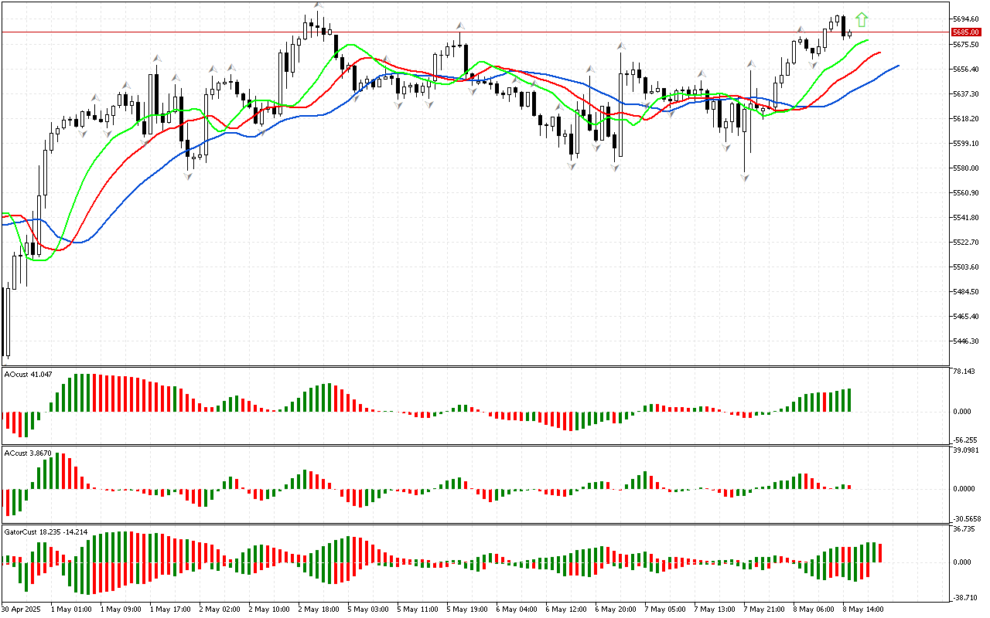This screenshot has height=618, width=990.
Task: Click the 2 May 18:00 time axis label
Action: point(316,609)
